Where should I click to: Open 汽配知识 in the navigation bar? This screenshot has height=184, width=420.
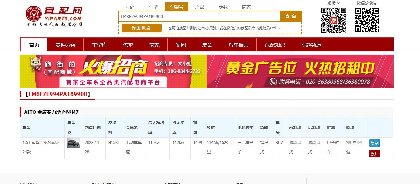(x=275, y=45)
